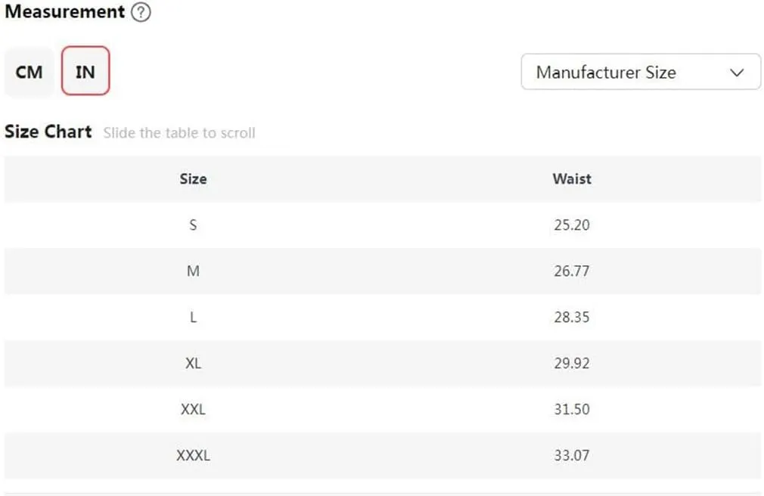Image resolution: width=764 pixels, height=496 pixels.
Task: Select the XXL size row
Action: point(383,409)
